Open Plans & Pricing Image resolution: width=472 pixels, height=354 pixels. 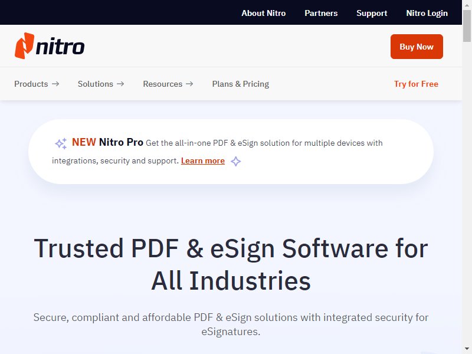pos(241,84)
